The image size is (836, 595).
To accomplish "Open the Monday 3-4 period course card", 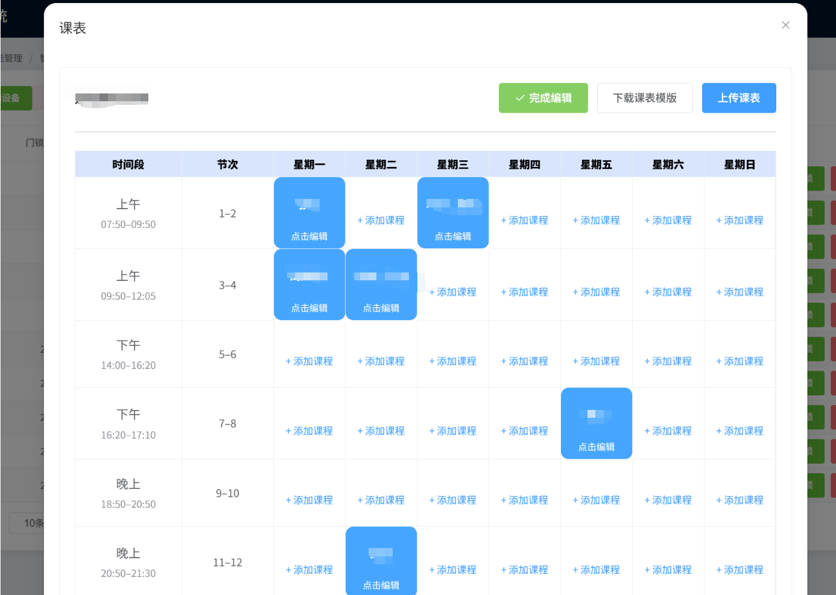I will [x=309, y=285].
